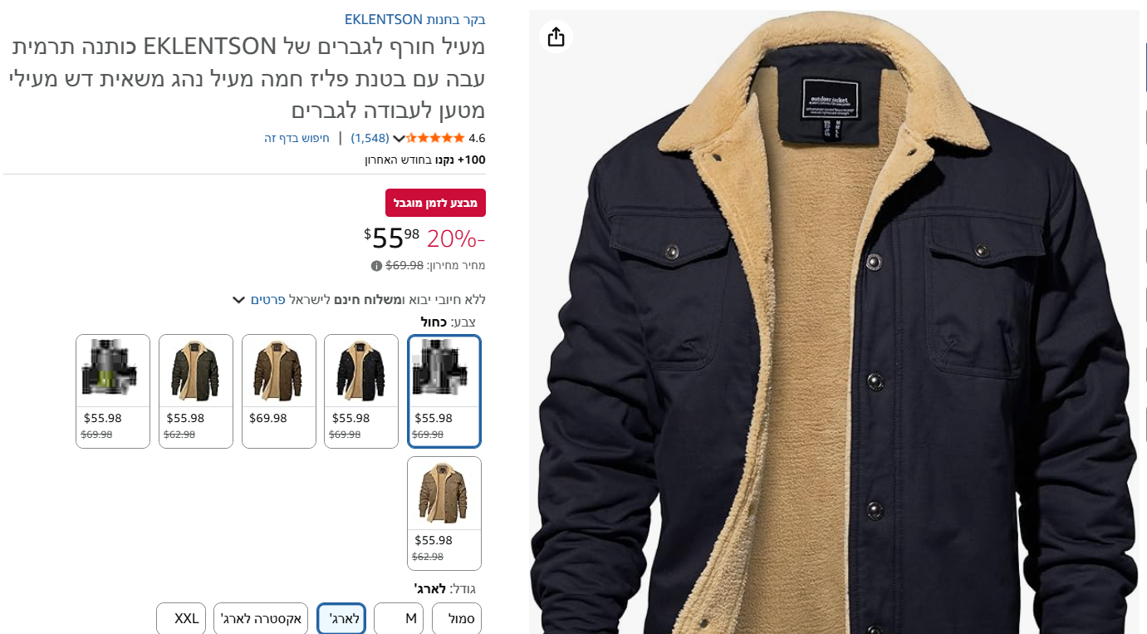Select the khaki jacket color swatch
This screenshot has height=634, width=1147.
tap(444, 514)
